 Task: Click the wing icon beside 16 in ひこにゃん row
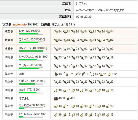coord(56,115)
